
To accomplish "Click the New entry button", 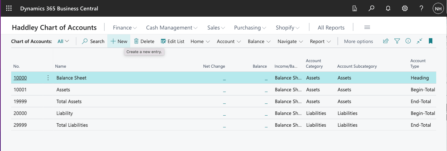I will point(119,41).
